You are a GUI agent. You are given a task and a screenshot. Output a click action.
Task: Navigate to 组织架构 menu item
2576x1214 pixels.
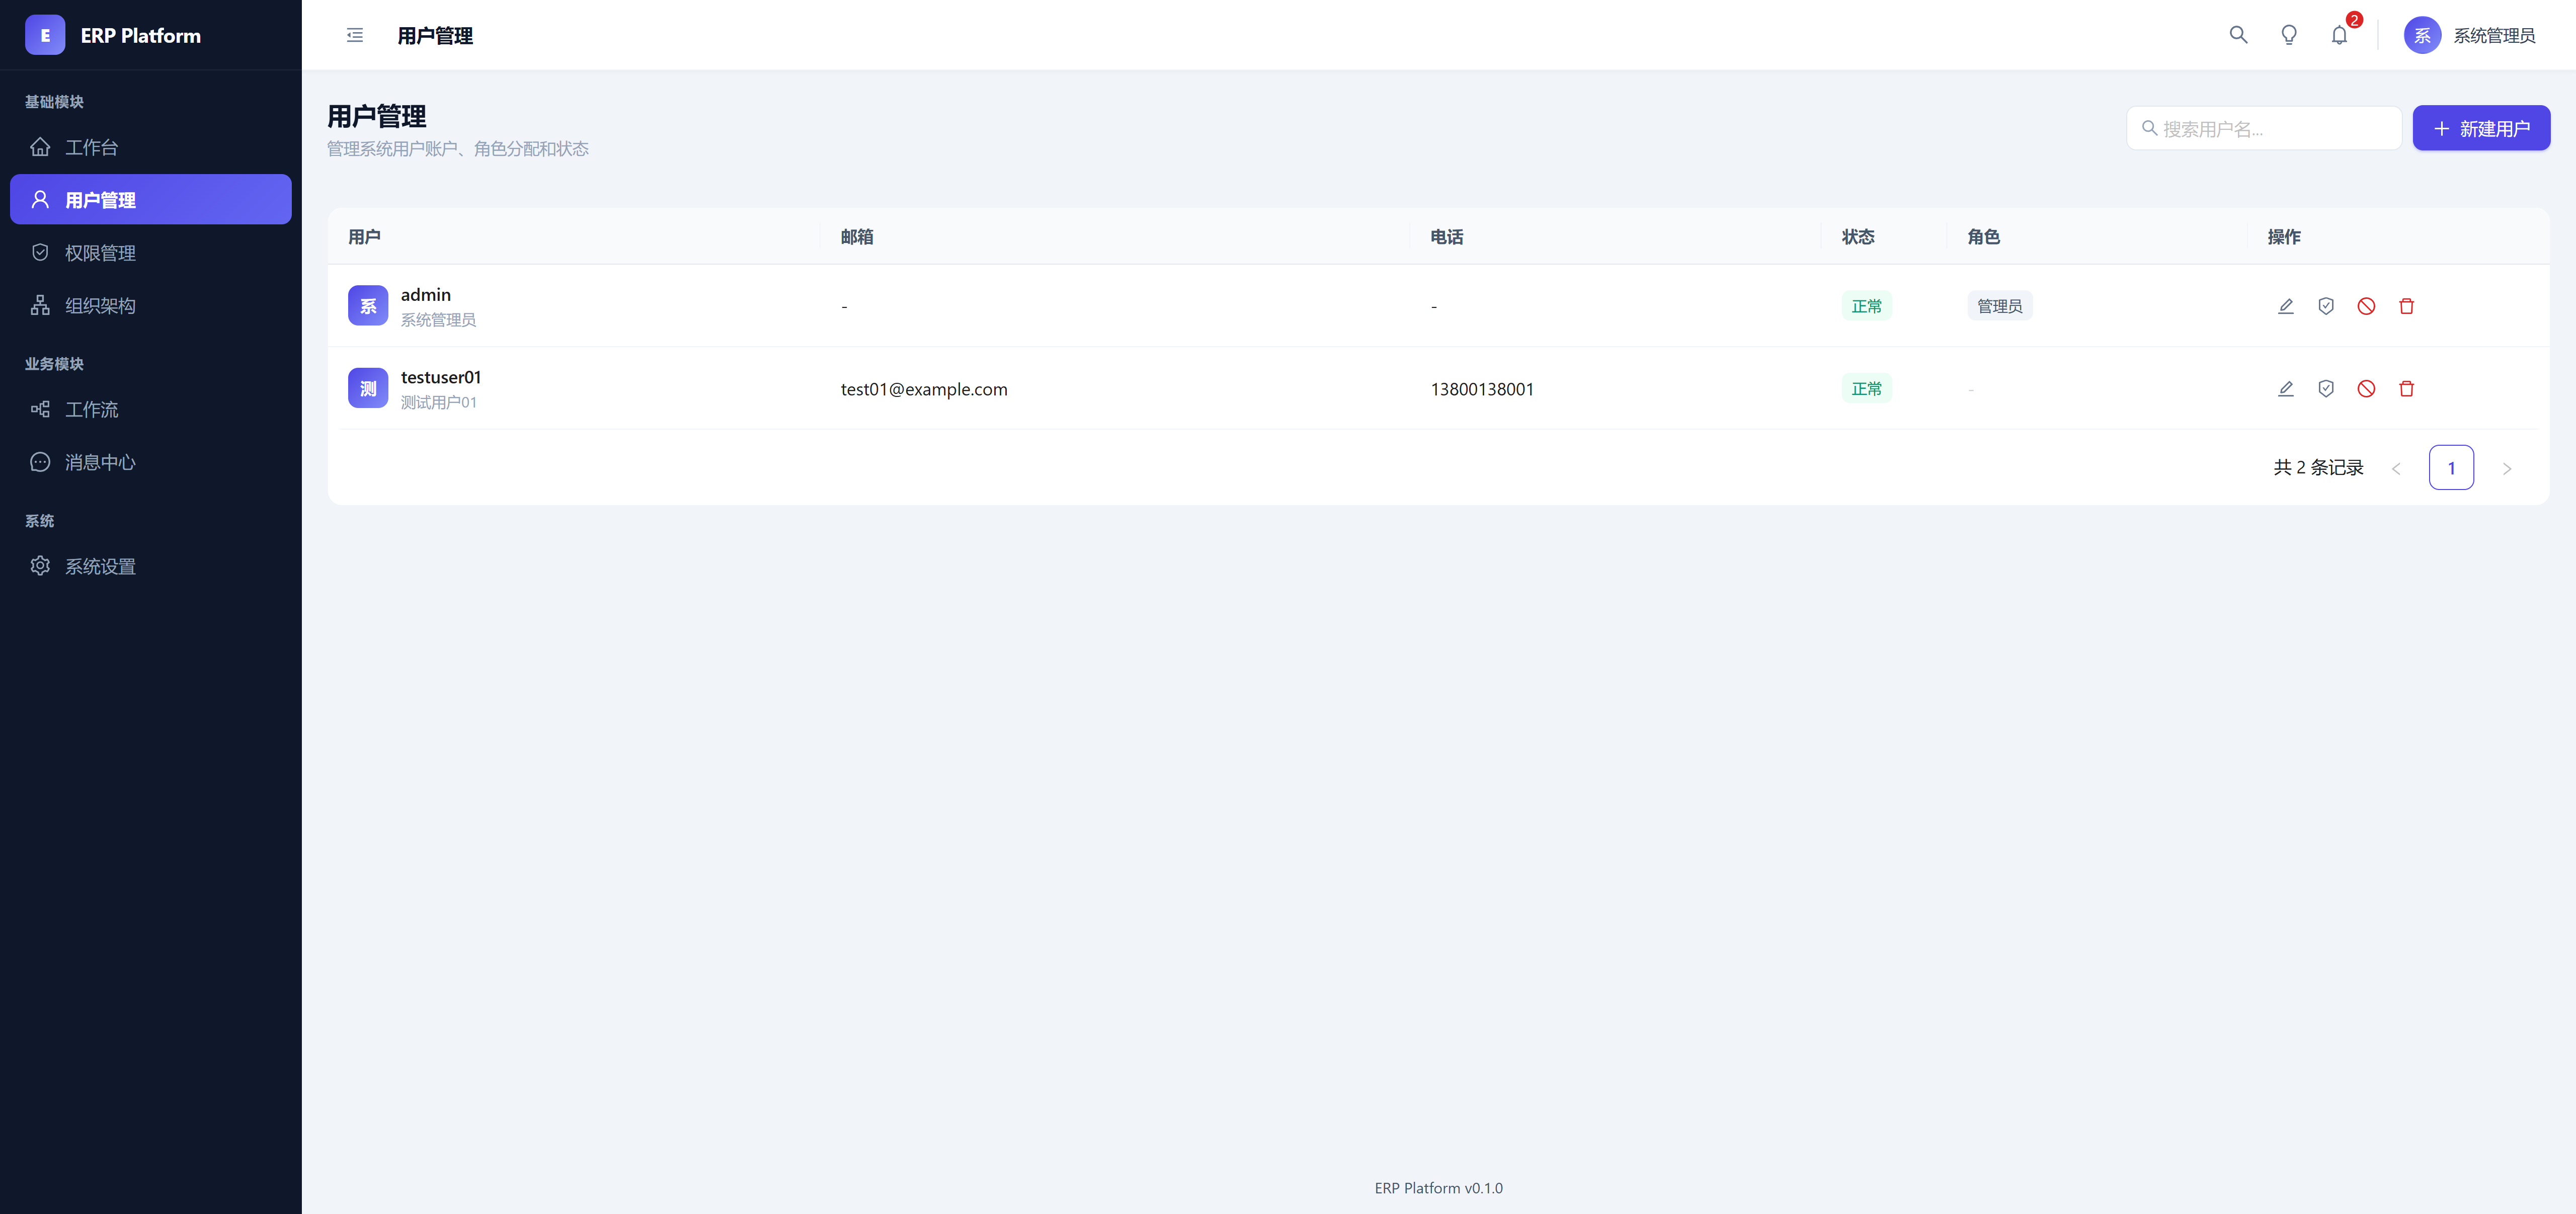tap(100, 306)
